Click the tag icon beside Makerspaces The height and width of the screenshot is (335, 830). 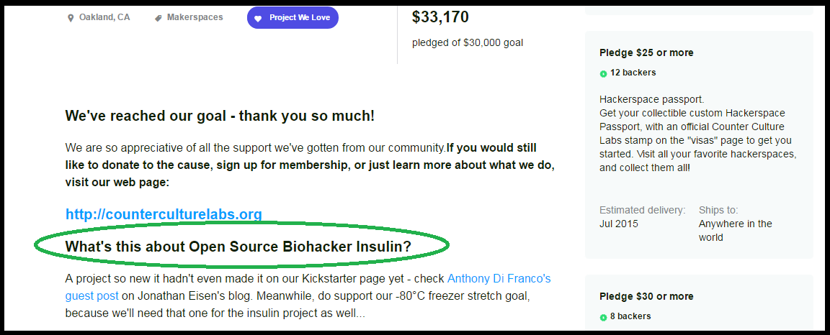[158, 18]
